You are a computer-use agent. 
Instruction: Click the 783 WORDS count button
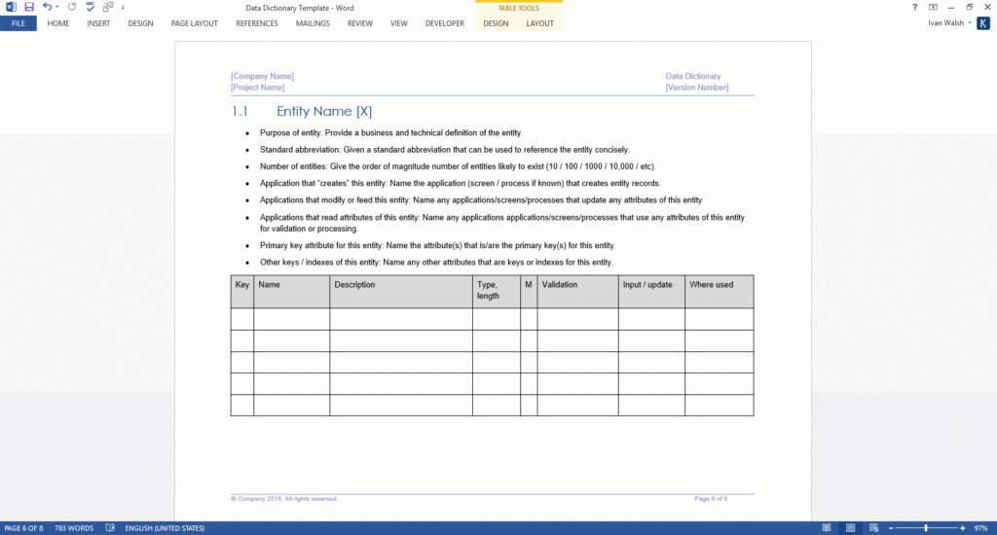pos(74,528)
